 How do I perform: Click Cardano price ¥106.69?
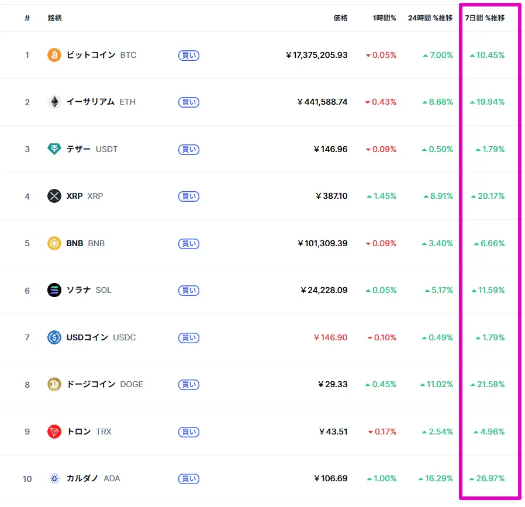coord(331,478)
